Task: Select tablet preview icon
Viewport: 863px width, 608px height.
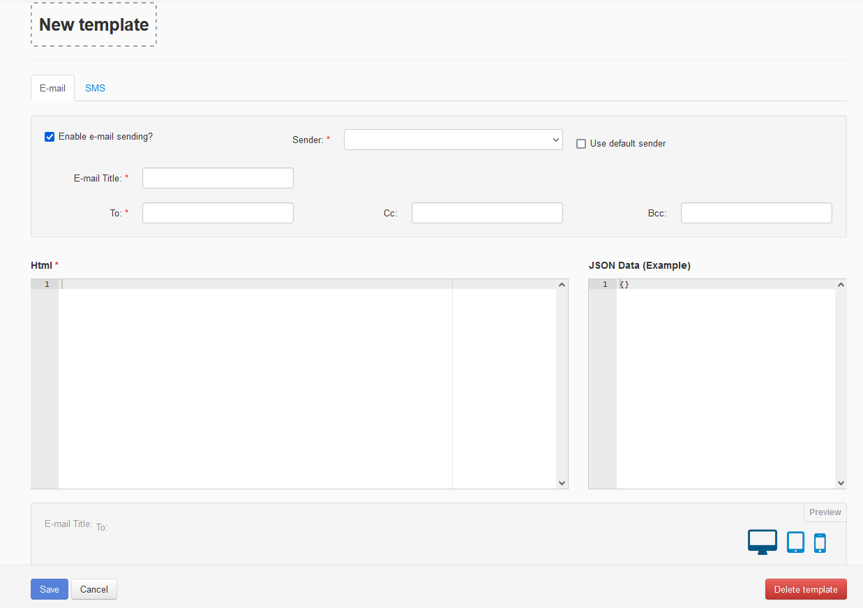Action: point(795,542)
